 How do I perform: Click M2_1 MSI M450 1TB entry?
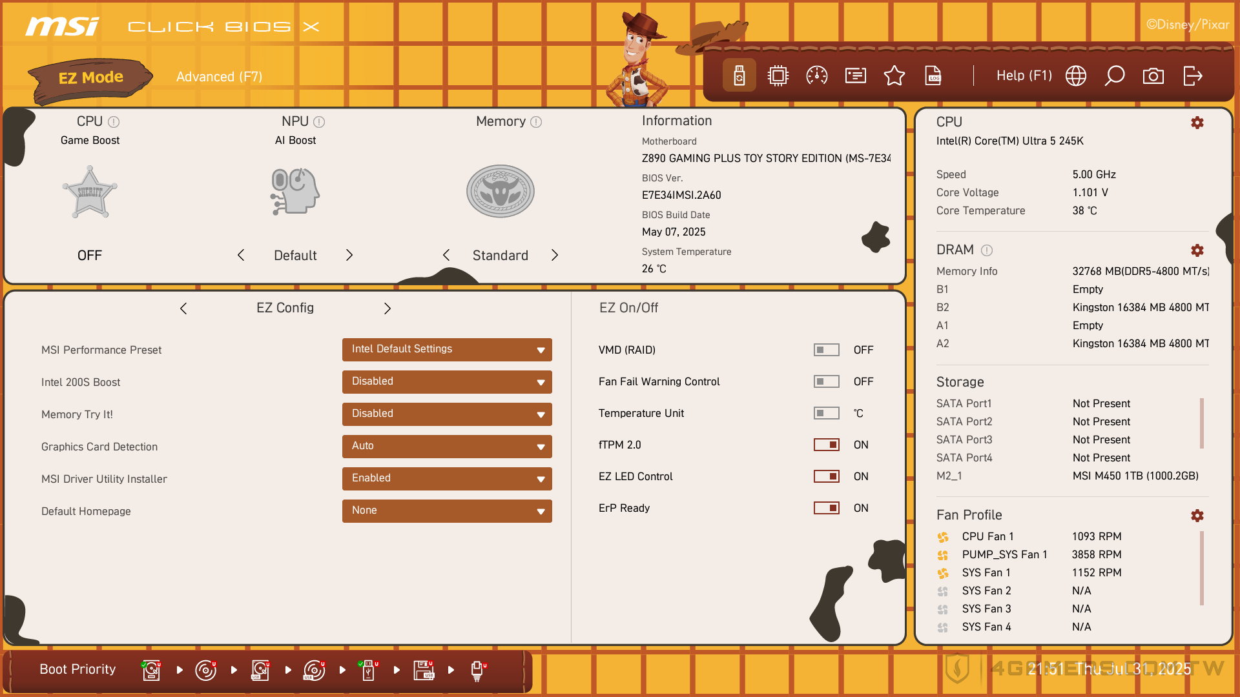(1068, 476)
